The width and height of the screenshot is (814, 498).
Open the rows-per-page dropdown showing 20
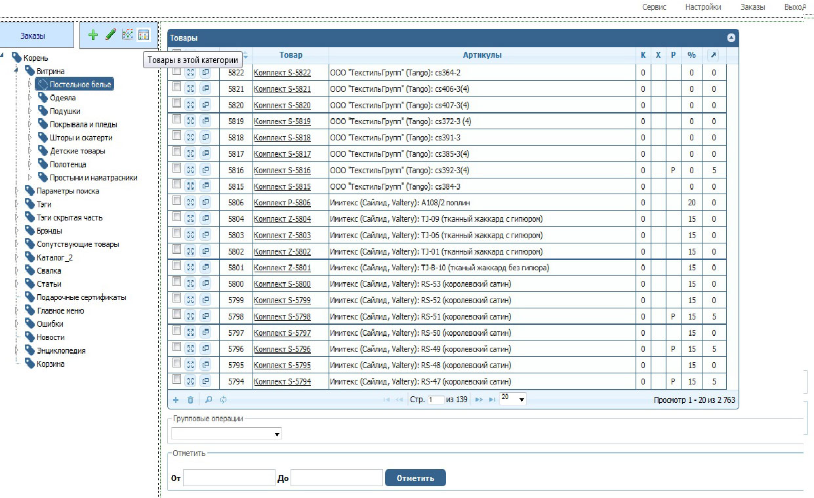tap(512, 399)
